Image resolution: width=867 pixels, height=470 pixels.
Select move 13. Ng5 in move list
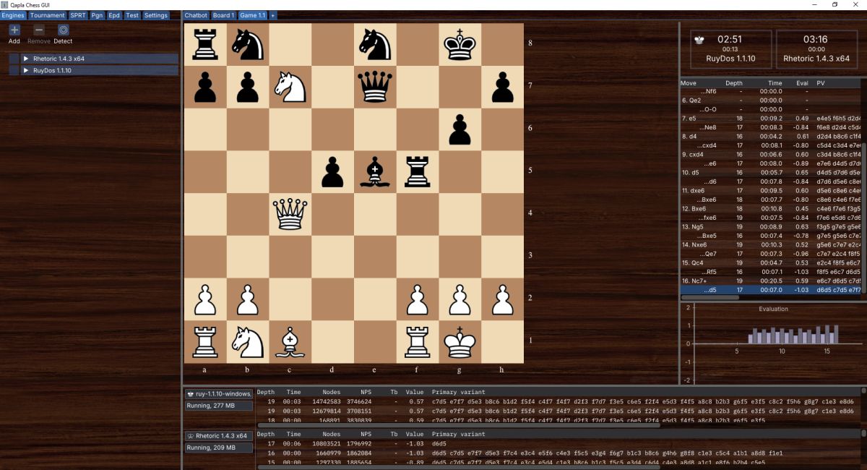[770, 226]
